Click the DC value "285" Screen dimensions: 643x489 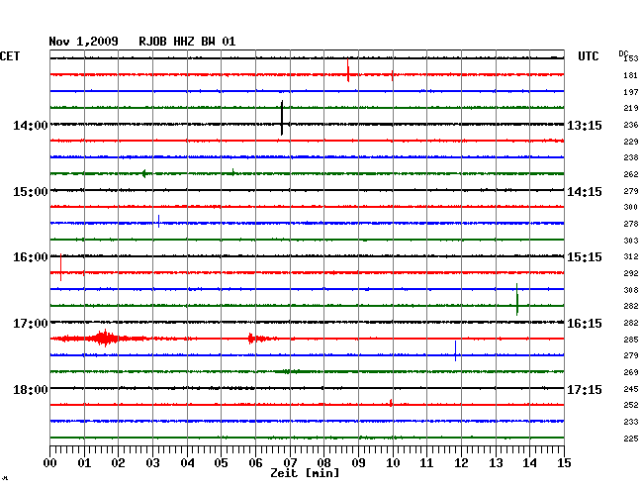(x=631, y=340)
